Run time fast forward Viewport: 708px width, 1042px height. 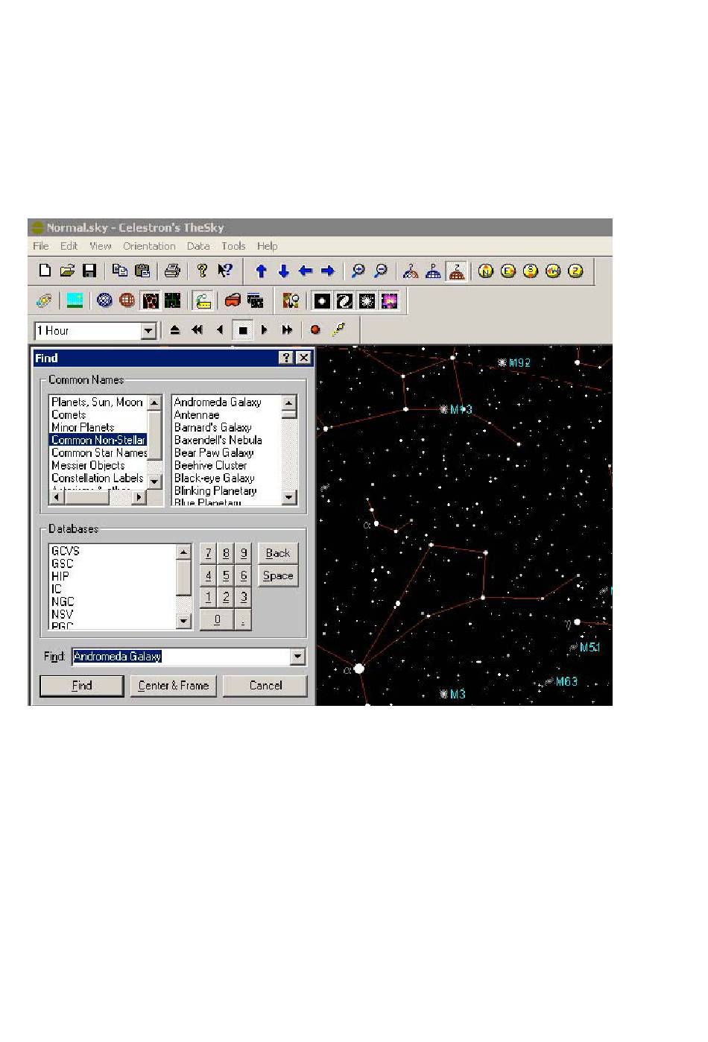tap(287, 330)
